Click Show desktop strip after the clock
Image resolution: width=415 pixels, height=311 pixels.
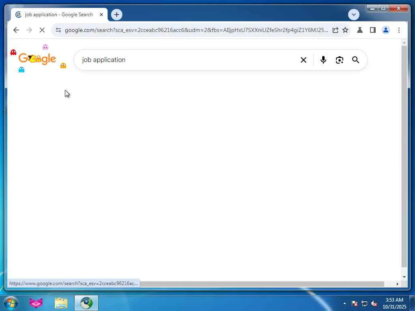pyautogui.click(x=412, y=303)
